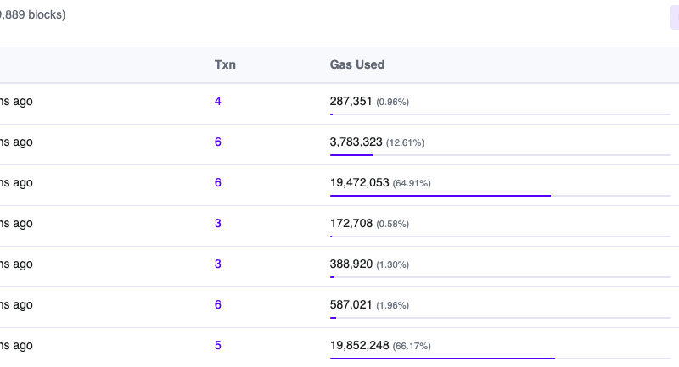Click the gas progress bar at 0.96%
Screen dimensions: 679x367
(500, 114)
